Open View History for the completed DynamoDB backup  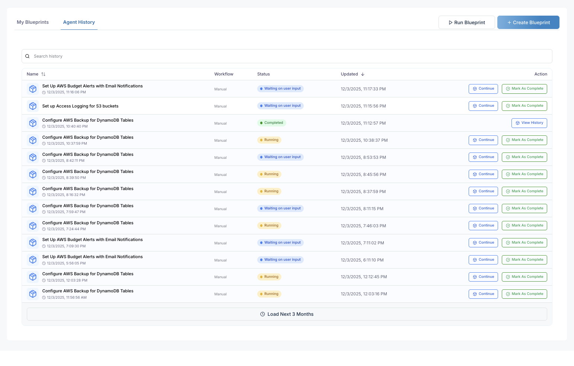pyautogui.click(x=529, y=123)
